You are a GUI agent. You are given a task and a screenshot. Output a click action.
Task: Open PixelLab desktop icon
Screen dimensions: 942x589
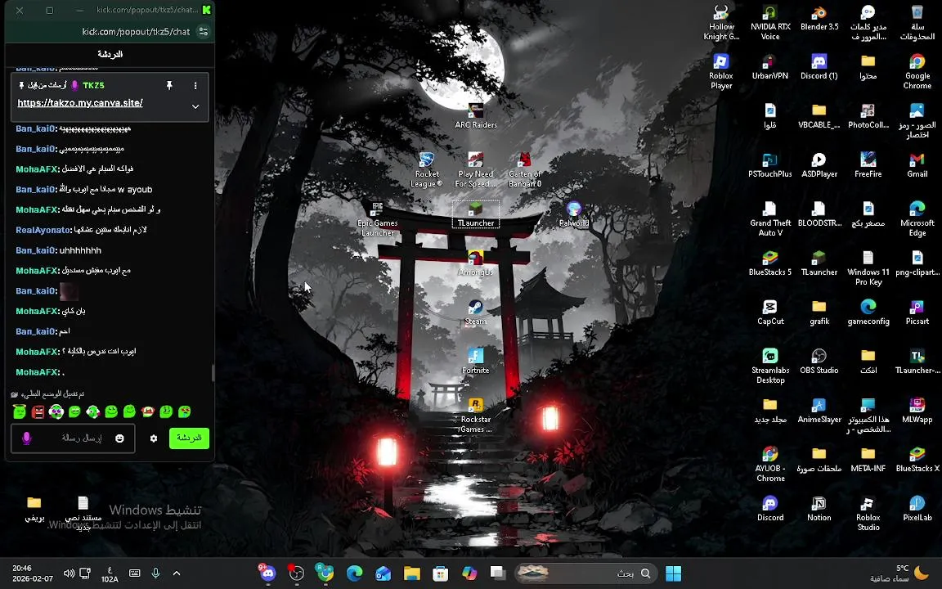click(917, 509)
